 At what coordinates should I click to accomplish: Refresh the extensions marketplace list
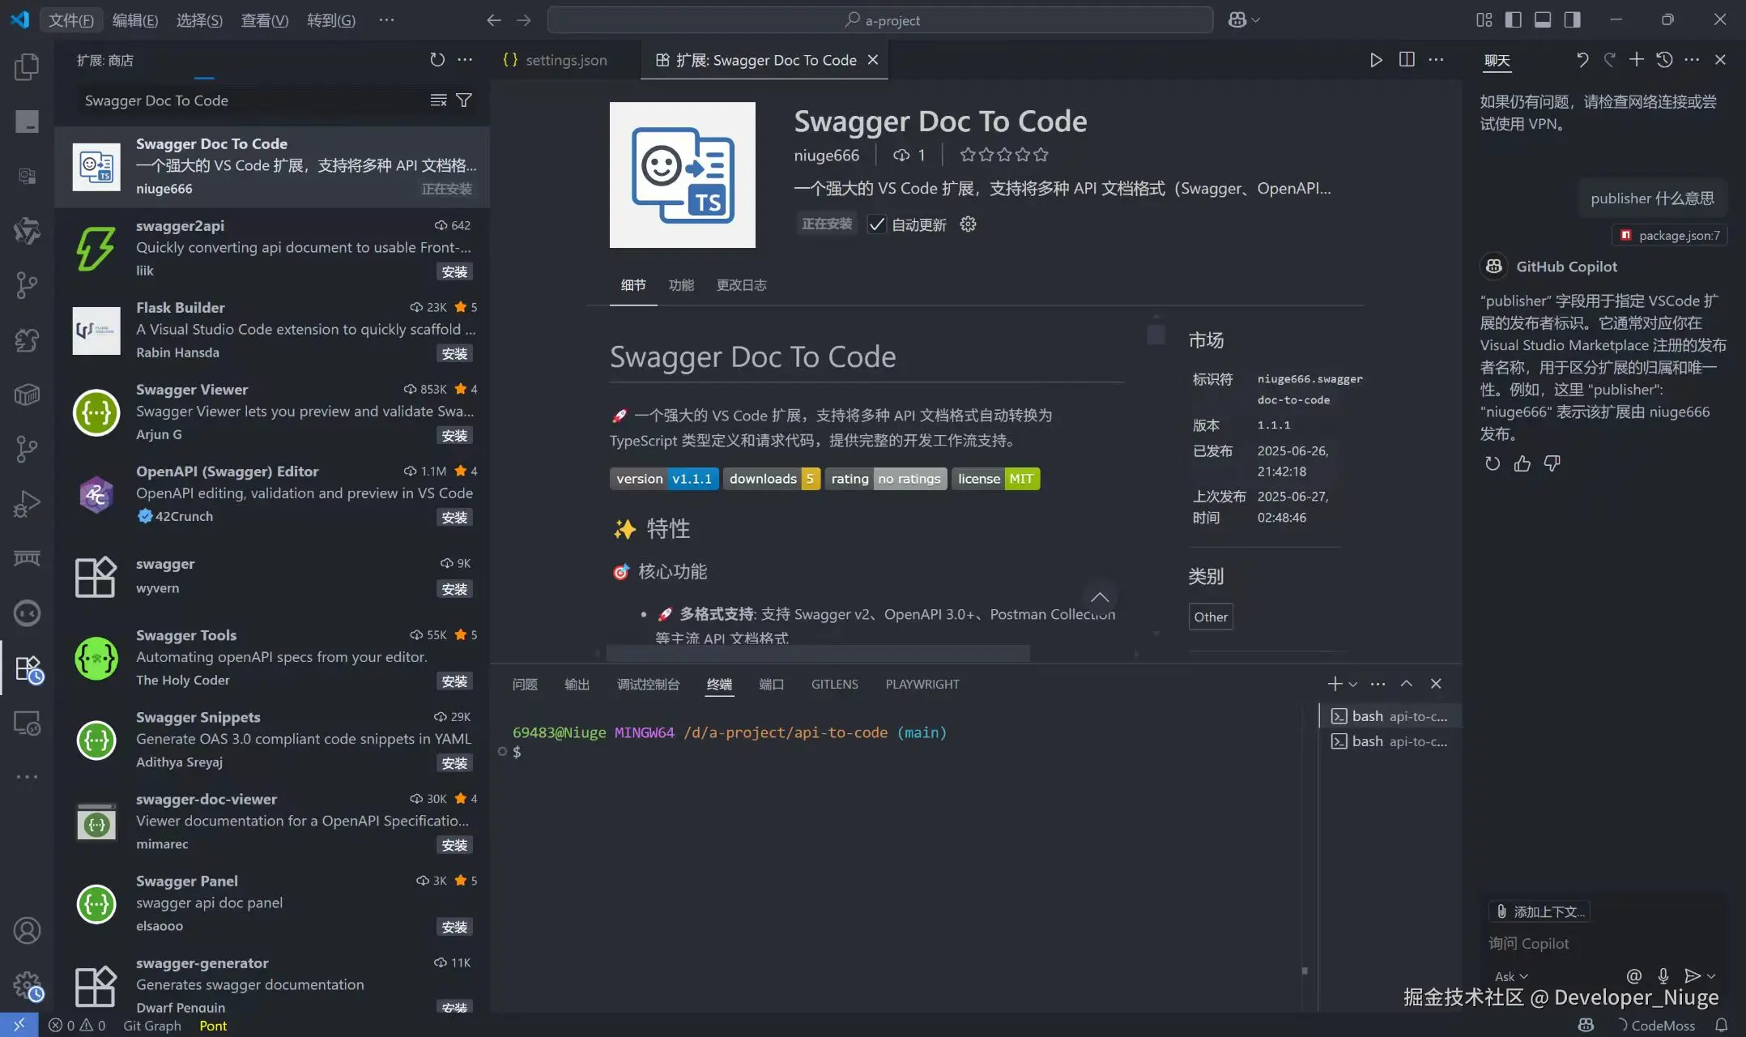pyautogui.click(x=437, y=60)
